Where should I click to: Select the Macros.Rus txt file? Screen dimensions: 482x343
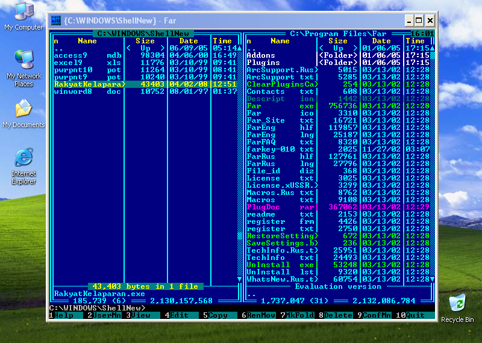338,193
